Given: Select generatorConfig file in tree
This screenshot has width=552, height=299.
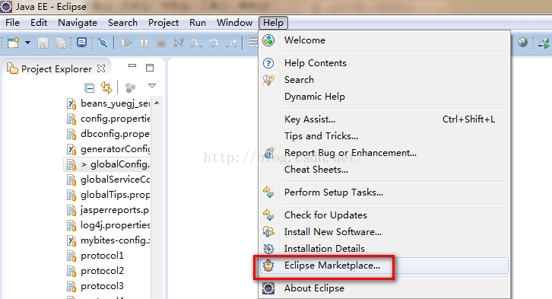Looking at the screenshot, I should [x=109, y=149].
